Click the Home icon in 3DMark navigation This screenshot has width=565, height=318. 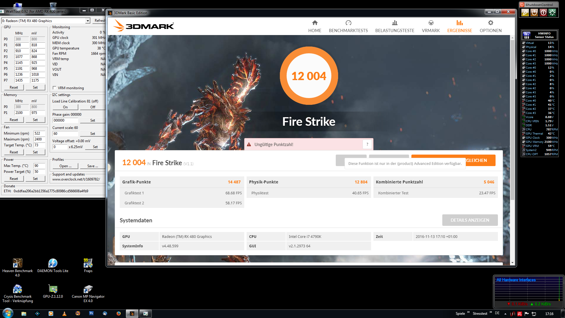click(x=315, y=23)
